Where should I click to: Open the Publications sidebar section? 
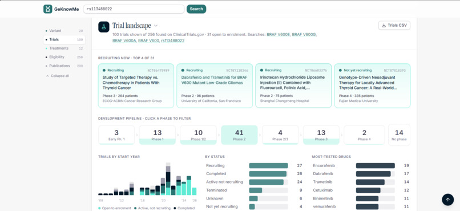64,66
